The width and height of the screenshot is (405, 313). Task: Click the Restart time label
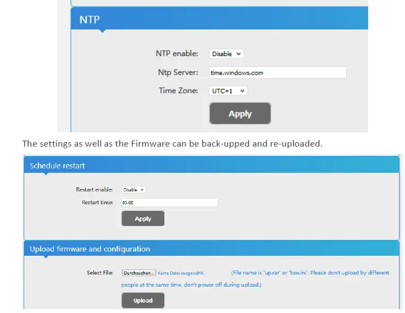pyautogui.click(x=97, y=203)
